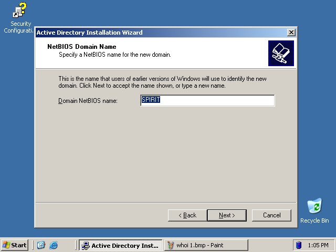The height and width of the screenshot is (252, 336).
Task: Click the 'Domain NetBIOS name:' label
Action: [x=88, y=100]
